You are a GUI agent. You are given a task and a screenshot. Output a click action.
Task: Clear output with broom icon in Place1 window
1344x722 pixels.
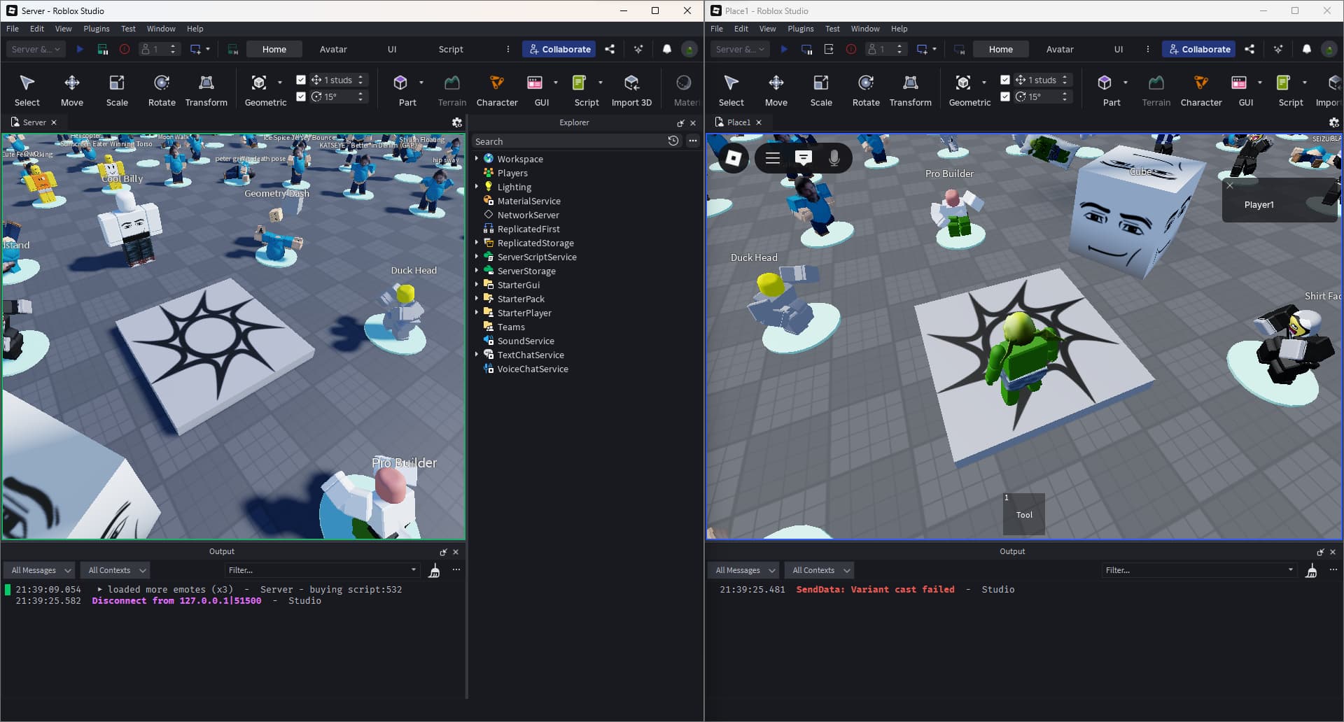point(1311,571)
